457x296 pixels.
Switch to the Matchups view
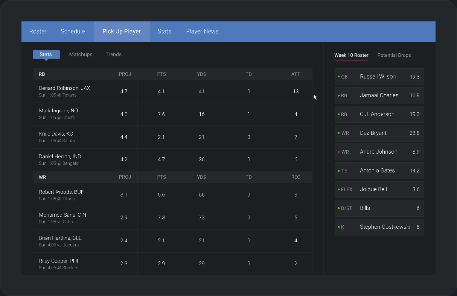pyautogui.click(x=81, y=54)
